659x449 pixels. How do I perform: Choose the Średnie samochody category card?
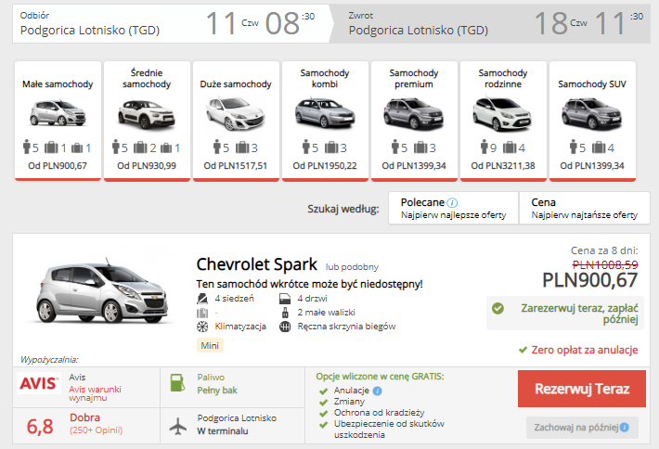(147, 119)
